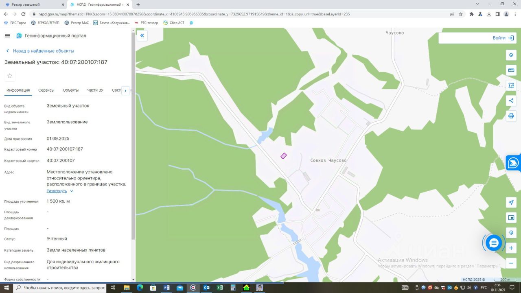Share this page from the address bar

pos(452,14)
